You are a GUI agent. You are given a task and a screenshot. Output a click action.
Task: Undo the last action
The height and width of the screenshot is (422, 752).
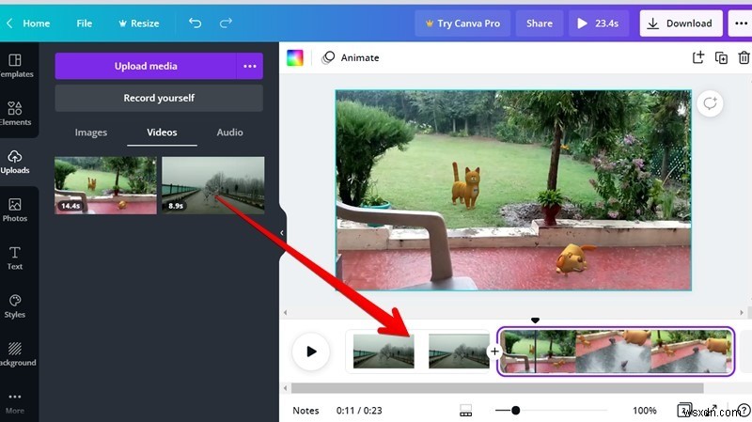tap(195, 23)
